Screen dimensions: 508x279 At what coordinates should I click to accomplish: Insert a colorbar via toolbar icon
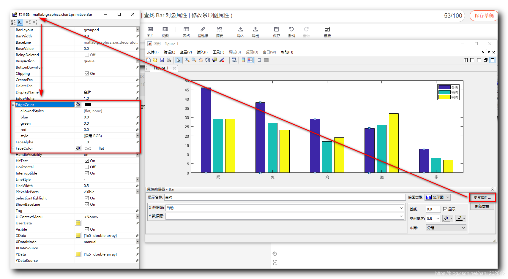(243, 60)
